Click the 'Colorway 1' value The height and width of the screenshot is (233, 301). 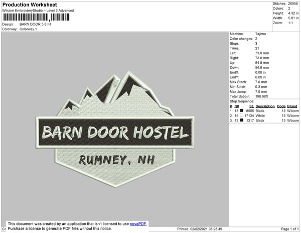point(28,29)
